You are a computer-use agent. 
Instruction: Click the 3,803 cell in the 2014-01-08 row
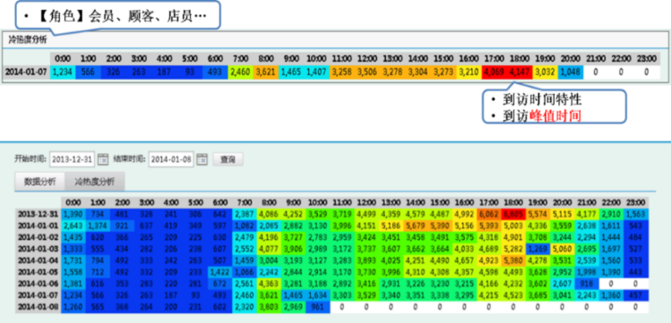coord(269,307)
